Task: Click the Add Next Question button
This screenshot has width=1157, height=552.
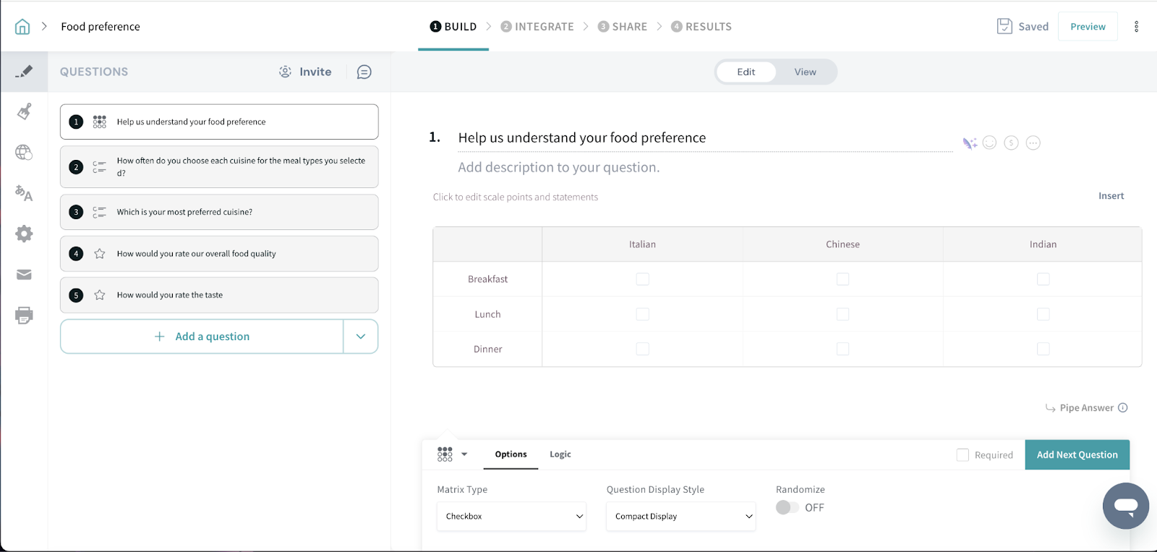Action: 1077,455
